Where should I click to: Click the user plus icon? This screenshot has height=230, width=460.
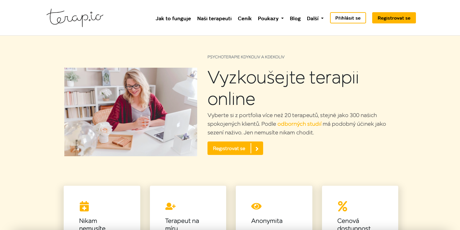(x=170, y=206)
